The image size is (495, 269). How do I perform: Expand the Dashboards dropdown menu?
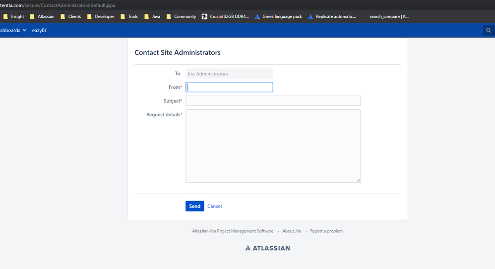(x=13, y=30)
